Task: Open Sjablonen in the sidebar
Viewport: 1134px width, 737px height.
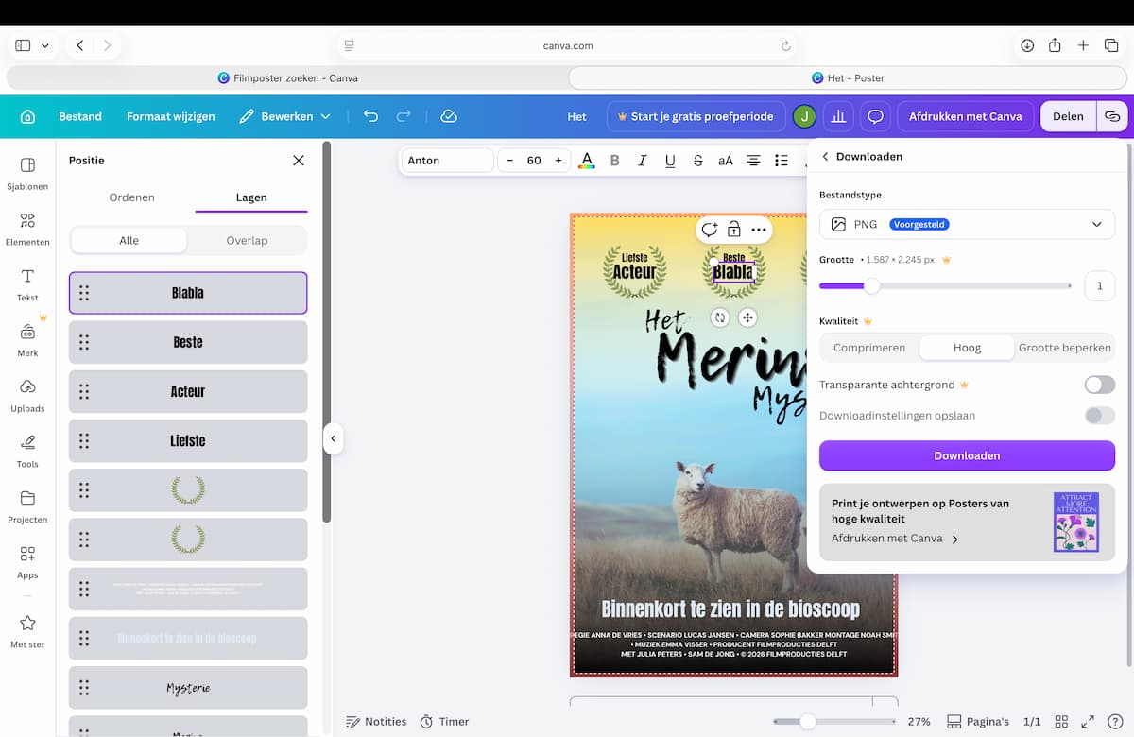Action: (x=27, y=174)
